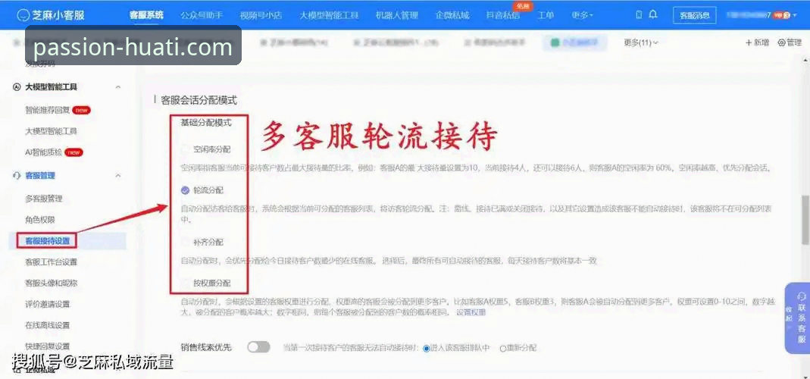This screenshot has height=379, width=810.
Task: Collapse the 客服管理 sidebar section
Action: [x=117, y=176]
